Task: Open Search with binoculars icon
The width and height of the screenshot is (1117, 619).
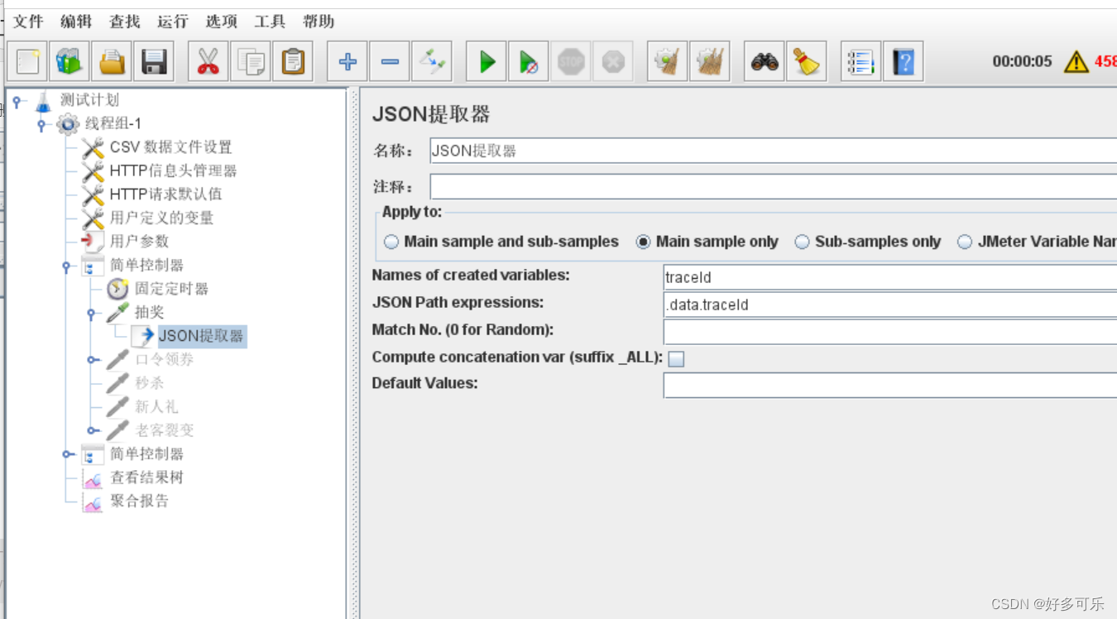Action: coord(765,61)
